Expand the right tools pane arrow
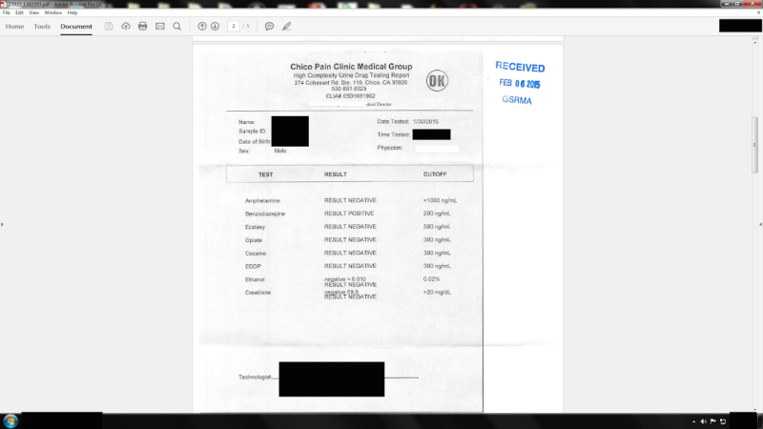763x429 pixels. click(x=759, y=224)
